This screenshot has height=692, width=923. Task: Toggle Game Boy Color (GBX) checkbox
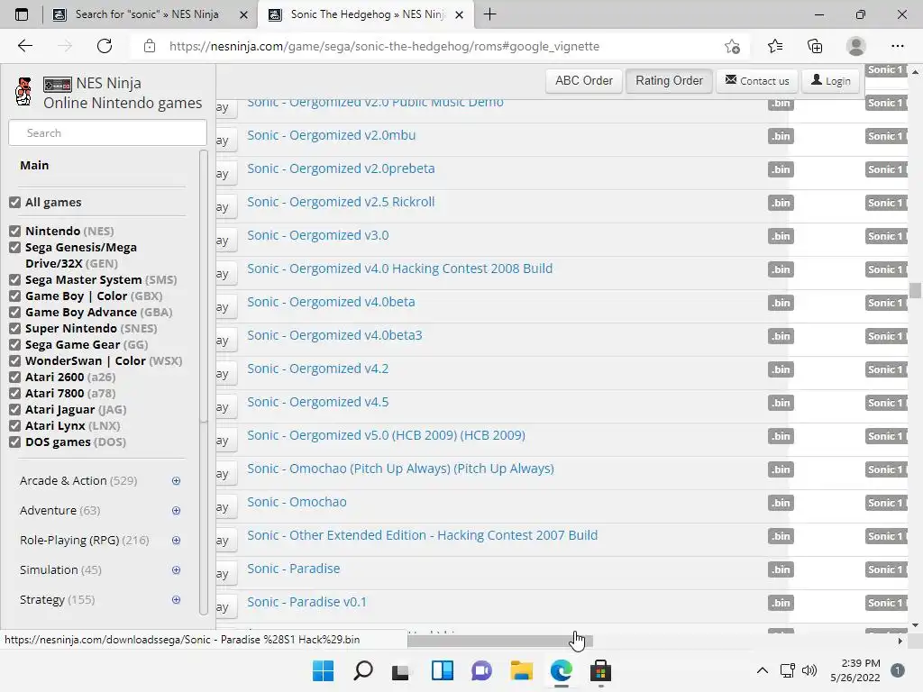pyautogui.click(x=15, y=296)
